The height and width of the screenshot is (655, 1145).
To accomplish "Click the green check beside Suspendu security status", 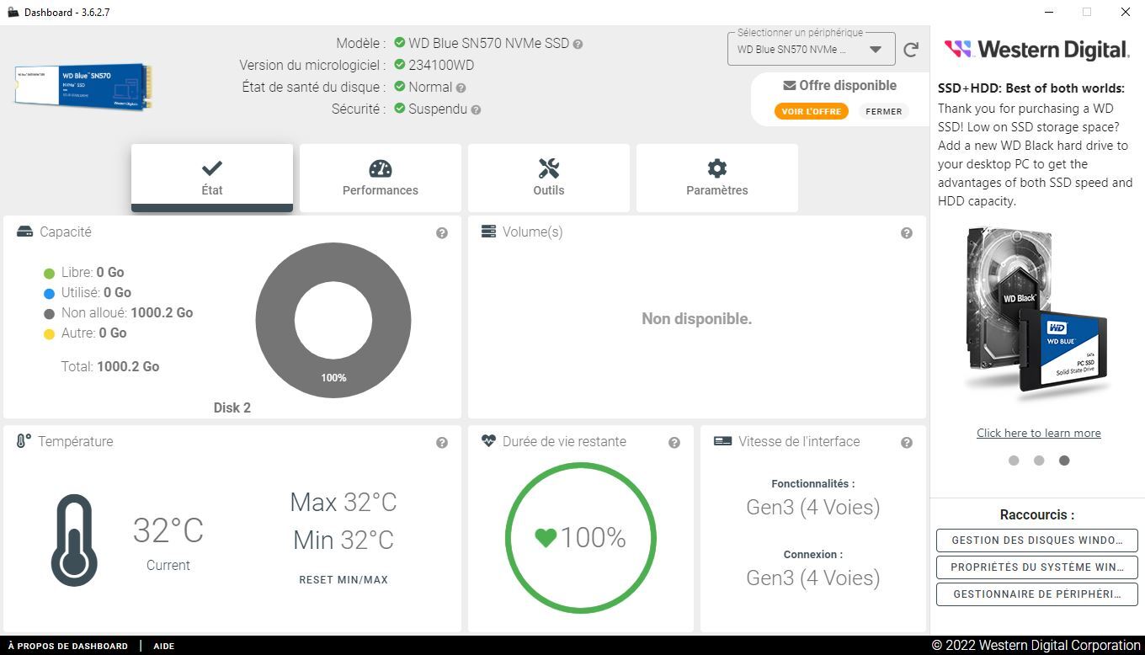I will point(400,109).
